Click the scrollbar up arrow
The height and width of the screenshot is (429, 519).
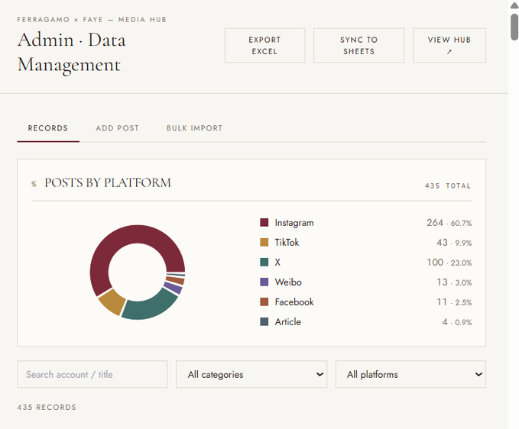(514, 5)
